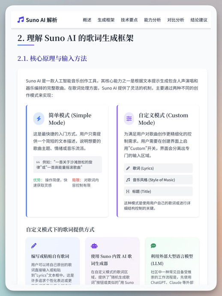Click the music note logo icon
This screenshot has height=296, width=222.
pos(21,20)
